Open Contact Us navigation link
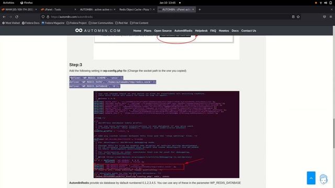335x188 pixels. [x=249, y=31]
